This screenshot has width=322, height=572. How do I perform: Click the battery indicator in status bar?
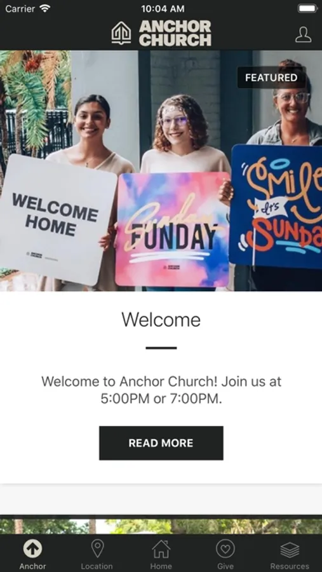(307, 8)
